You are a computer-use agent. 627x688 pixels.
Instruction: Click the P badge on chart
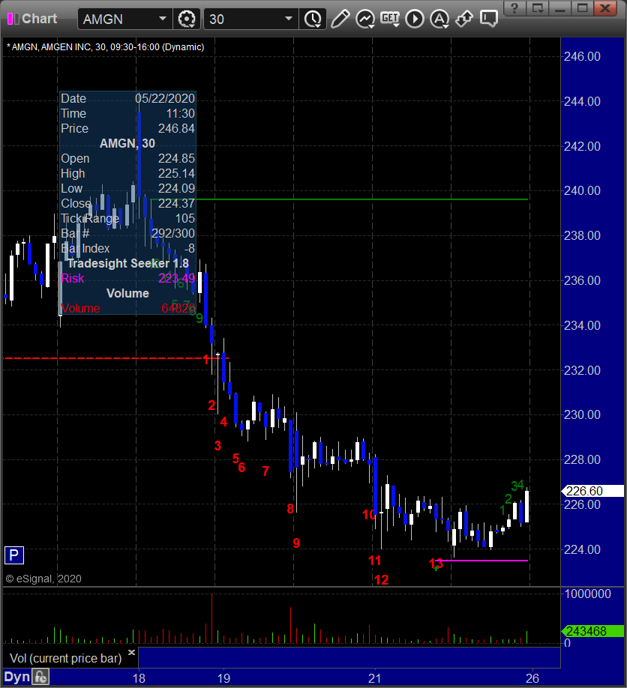[x=14, y=555]
